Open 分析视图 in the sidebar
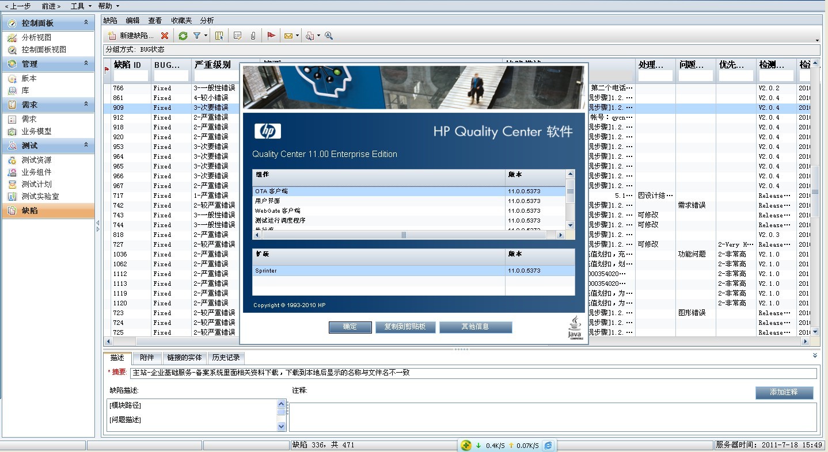Screen dimensions: 828x452 click(x=37, y=37)
